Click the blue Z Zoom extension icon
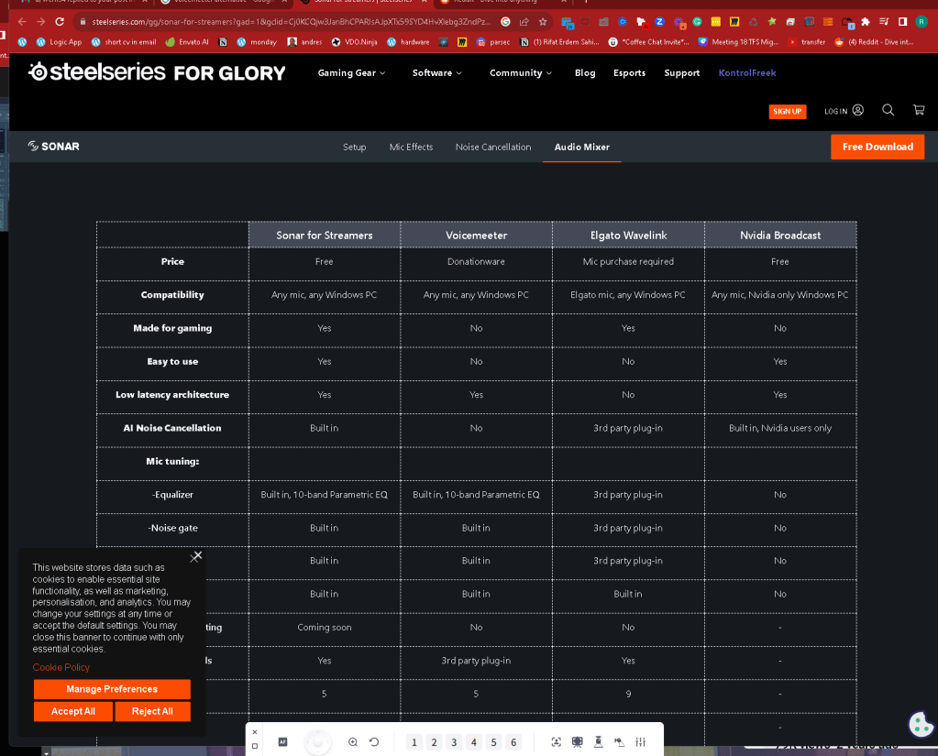 (x=659, y=21)
